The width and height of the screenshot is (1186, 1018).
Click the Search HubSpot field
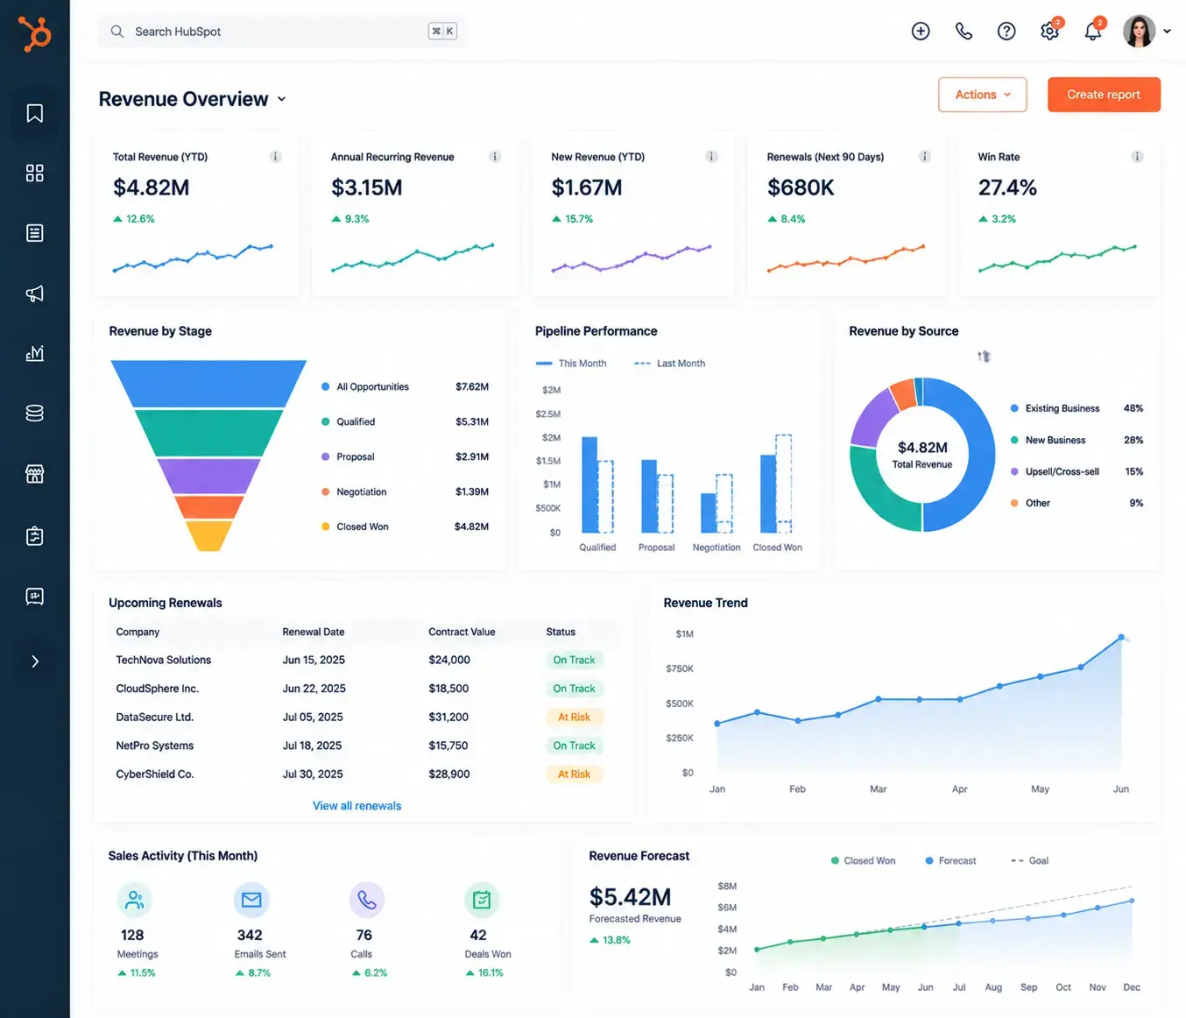282,32
